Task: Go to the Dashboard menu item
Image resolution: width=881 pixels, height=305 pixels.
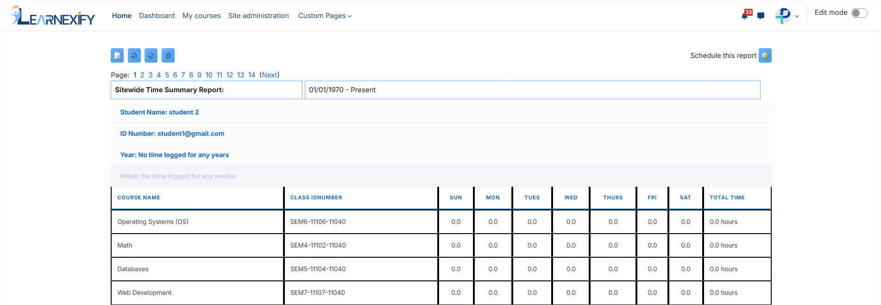Action: [157, 16]
